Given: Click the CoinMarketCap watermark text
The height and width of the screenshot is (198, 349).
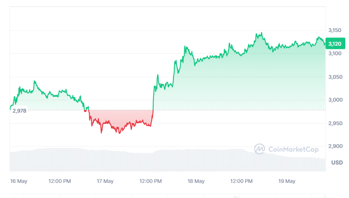Looking at the screenshot, I should 293,149.
